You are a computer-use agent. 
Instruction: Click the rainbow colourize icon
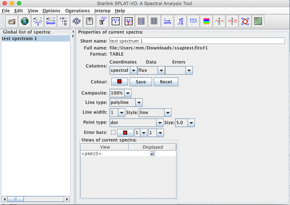click(x=206, y=21)
